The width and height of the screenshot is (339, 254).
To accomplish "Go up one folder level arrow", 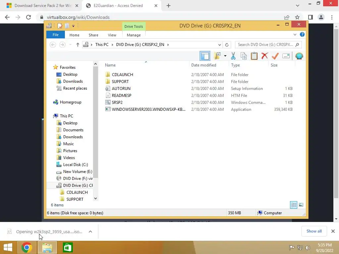I will [x=77, y=45].
